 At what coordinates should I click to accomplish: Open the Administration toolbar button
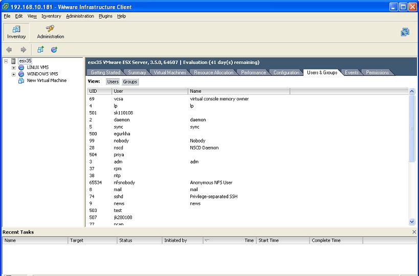[51, 32]
